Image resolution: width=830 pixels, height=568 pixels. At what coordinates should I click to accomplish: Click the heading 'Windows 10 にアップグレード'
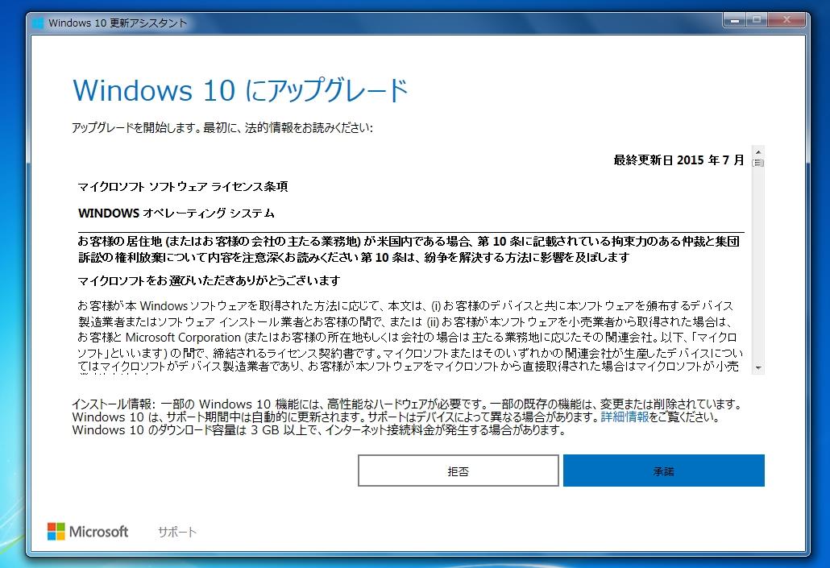pos(240,90)
